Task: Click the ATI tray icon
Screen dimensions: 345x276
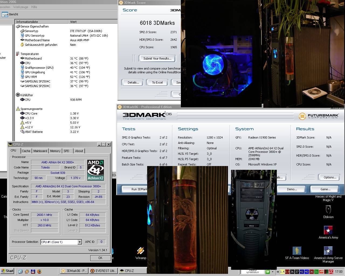Action: point(322,272)
